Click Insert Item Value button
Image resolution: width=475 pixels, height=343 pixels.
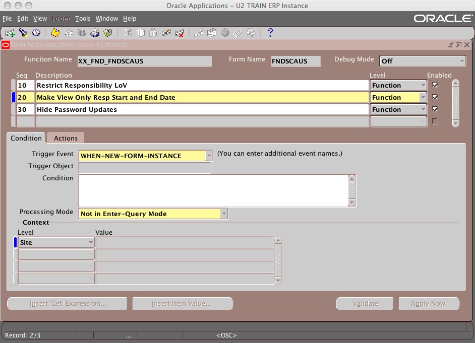pyautogui.click(x=183, y=303)
